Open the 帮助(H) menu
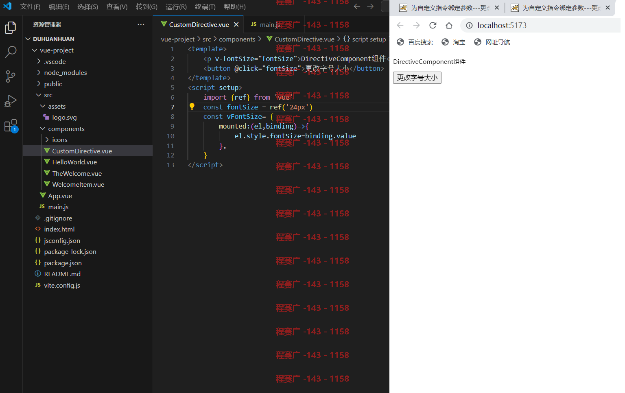Image resolution: width=625 pixels, height=393 pixels. [x=235, y=7]
